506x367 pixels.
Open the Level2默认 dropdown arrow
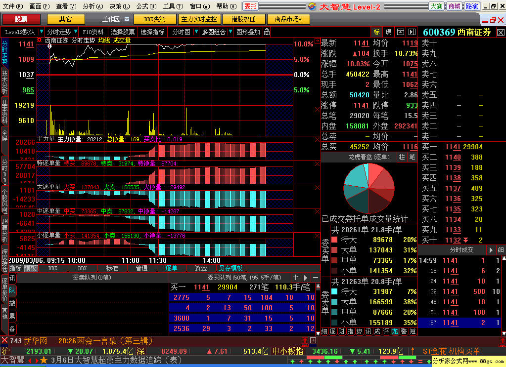tap(42, 32)
